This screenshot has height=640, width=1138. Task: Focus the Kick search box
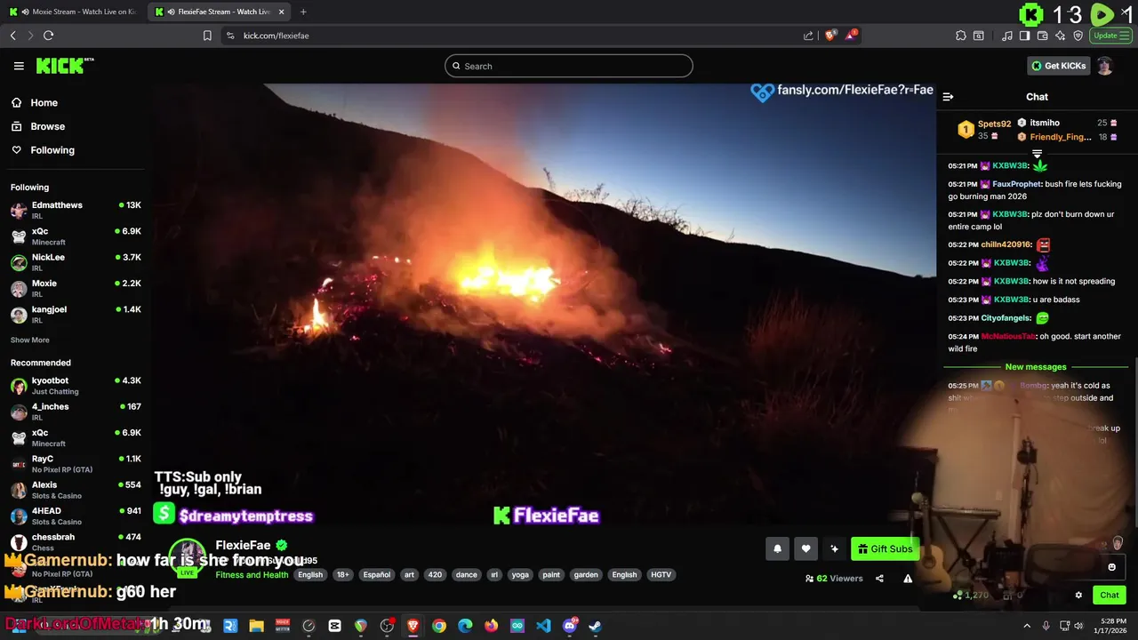pos(569,66)
